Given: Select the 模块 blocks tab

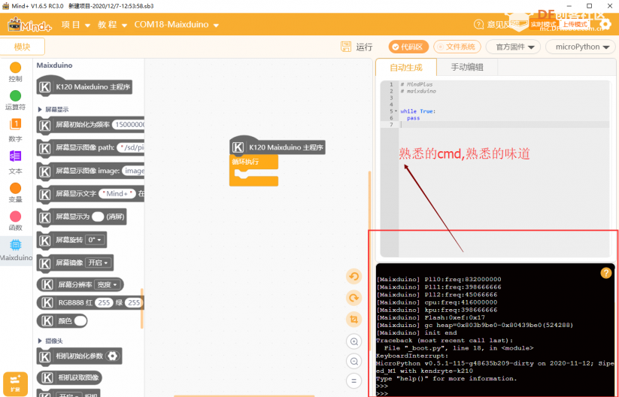Looking at the screenshot, I should [x=22, y=47].
